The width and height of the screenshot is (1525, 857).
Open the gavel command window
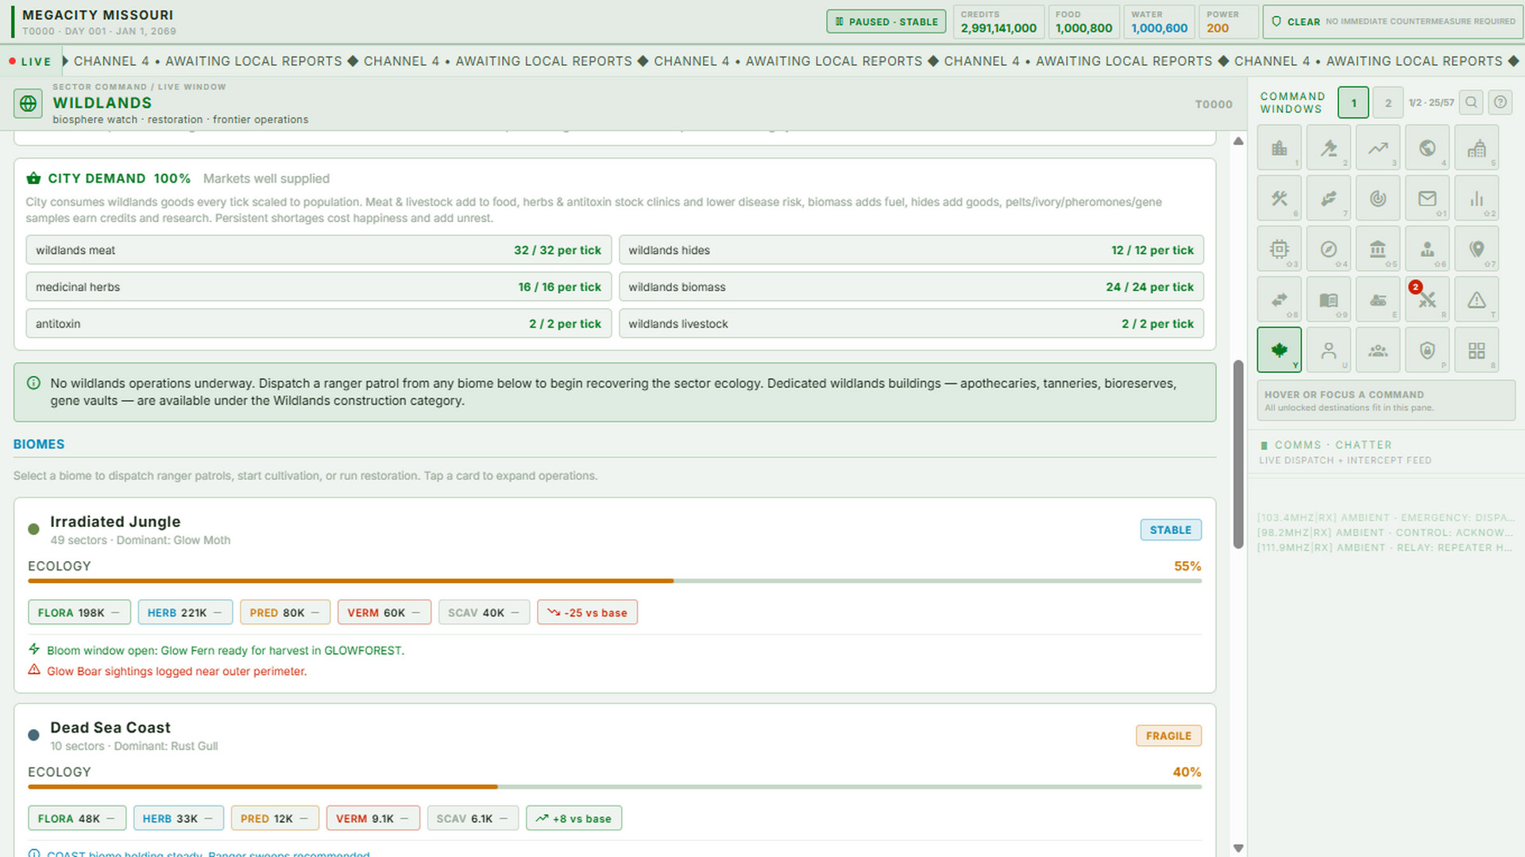[1328, 148]
